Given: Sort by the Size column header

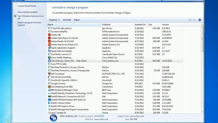Looking at the screenshot, I should tap(154, 25).
